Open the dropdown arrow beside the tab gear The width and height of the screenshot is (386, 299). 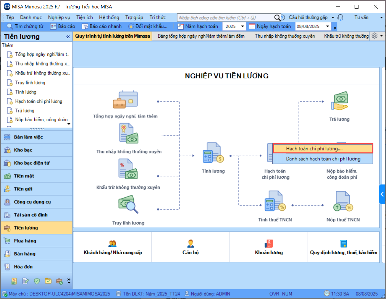point(381,36)
